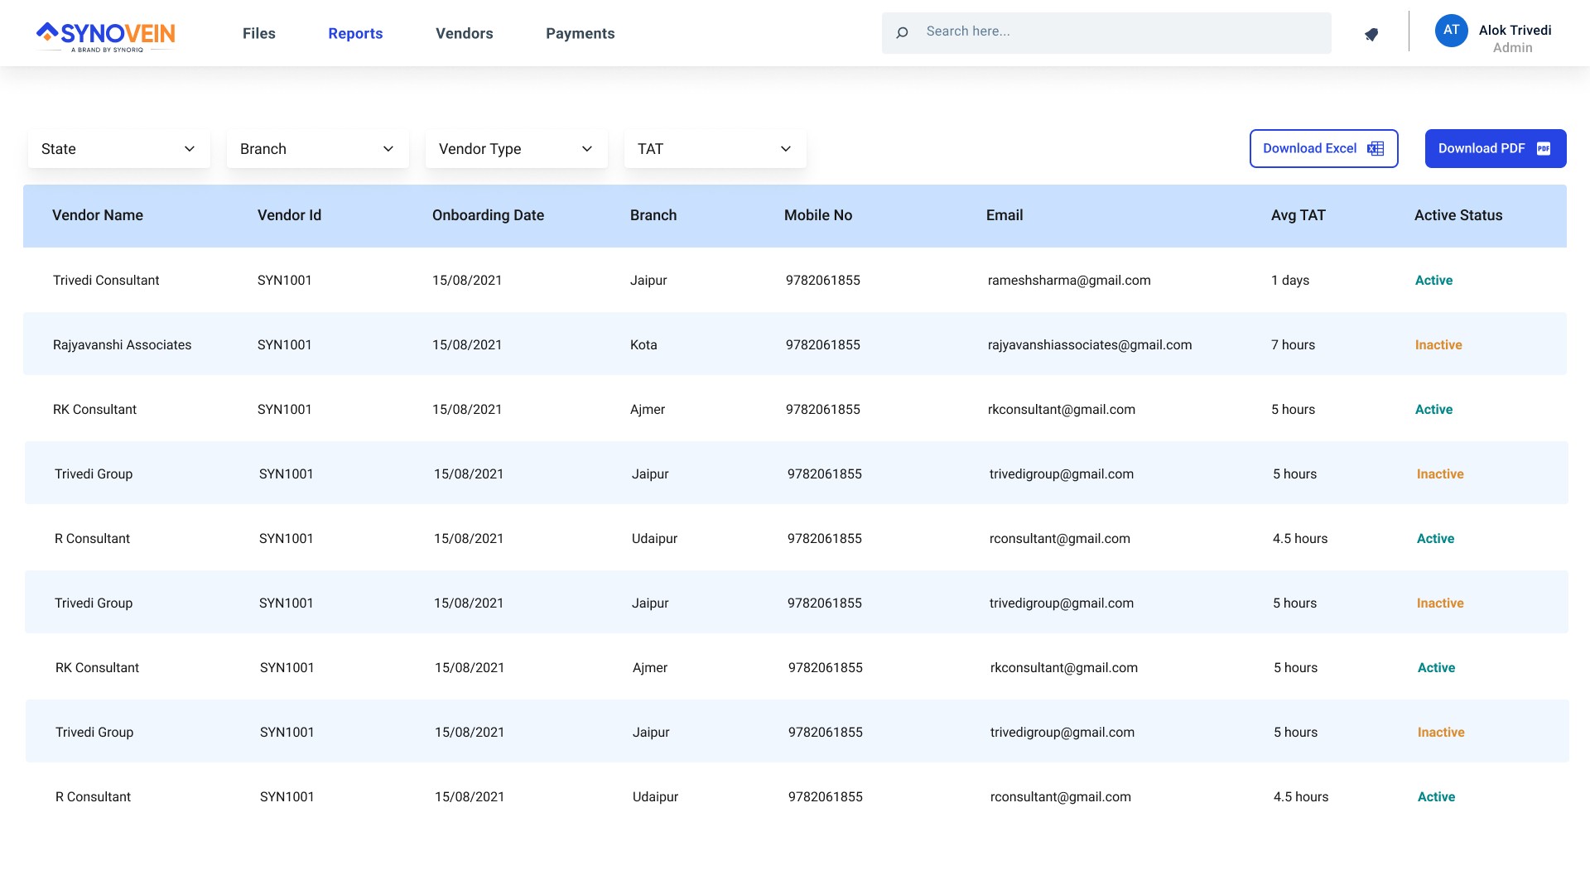Viewport: 1590px width, 894px height.
Task: Focus the Search here field
Action: [1118, 32]
